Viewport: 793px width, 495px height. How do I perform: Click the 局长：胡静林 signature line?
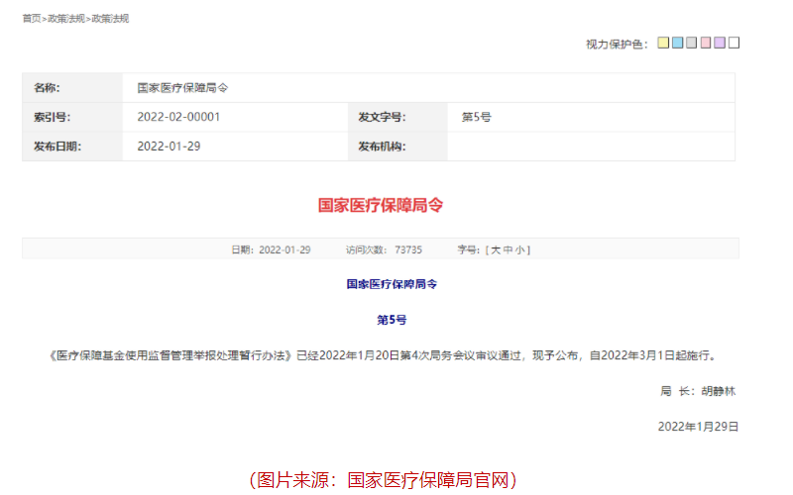coord(698,391)
